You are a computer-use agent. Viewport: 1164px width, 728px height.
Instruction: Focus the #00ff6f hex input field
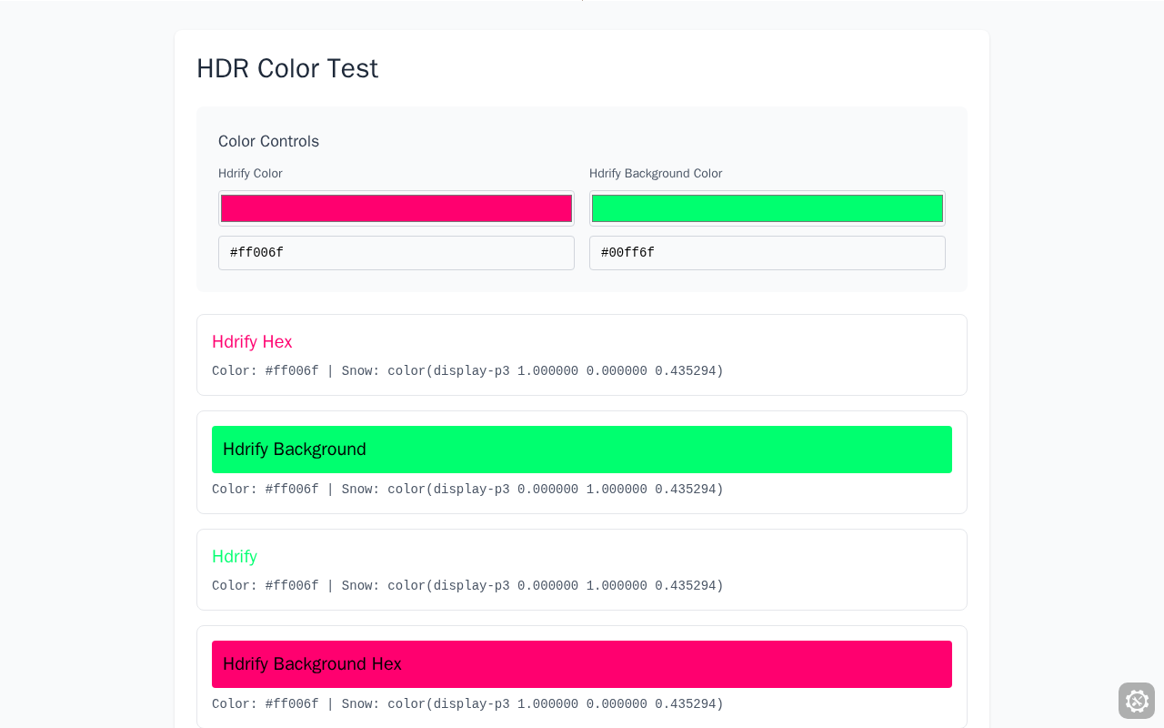point(767,253)
